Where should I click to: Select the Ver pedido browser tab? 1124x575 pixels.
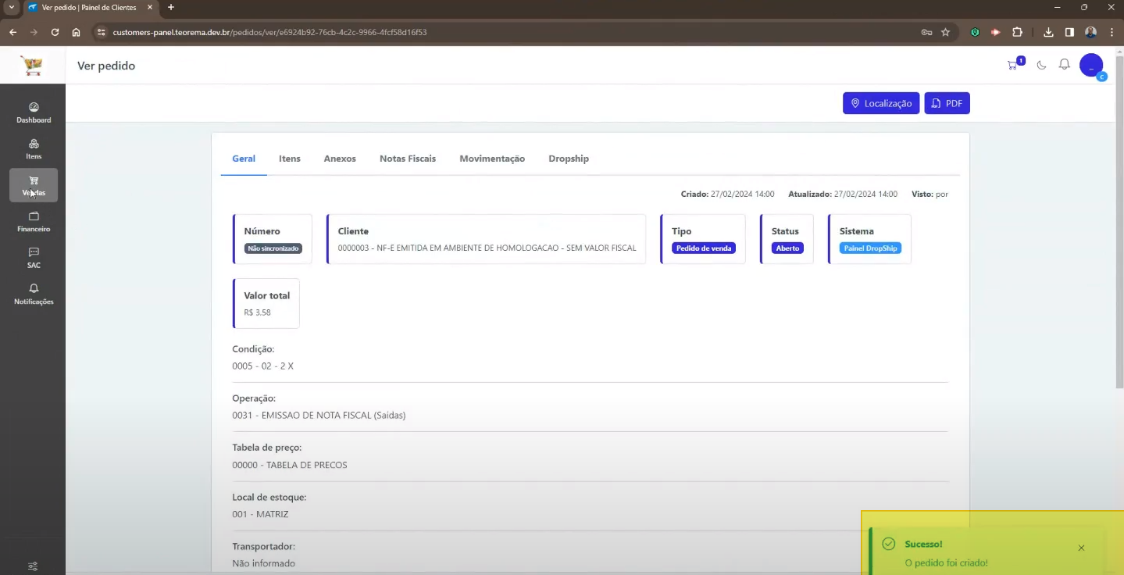90,7
